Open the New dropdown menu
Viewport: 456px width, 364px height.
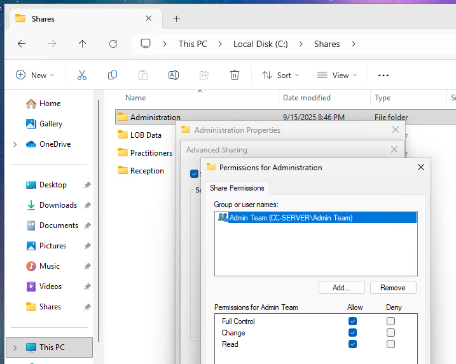35,75
